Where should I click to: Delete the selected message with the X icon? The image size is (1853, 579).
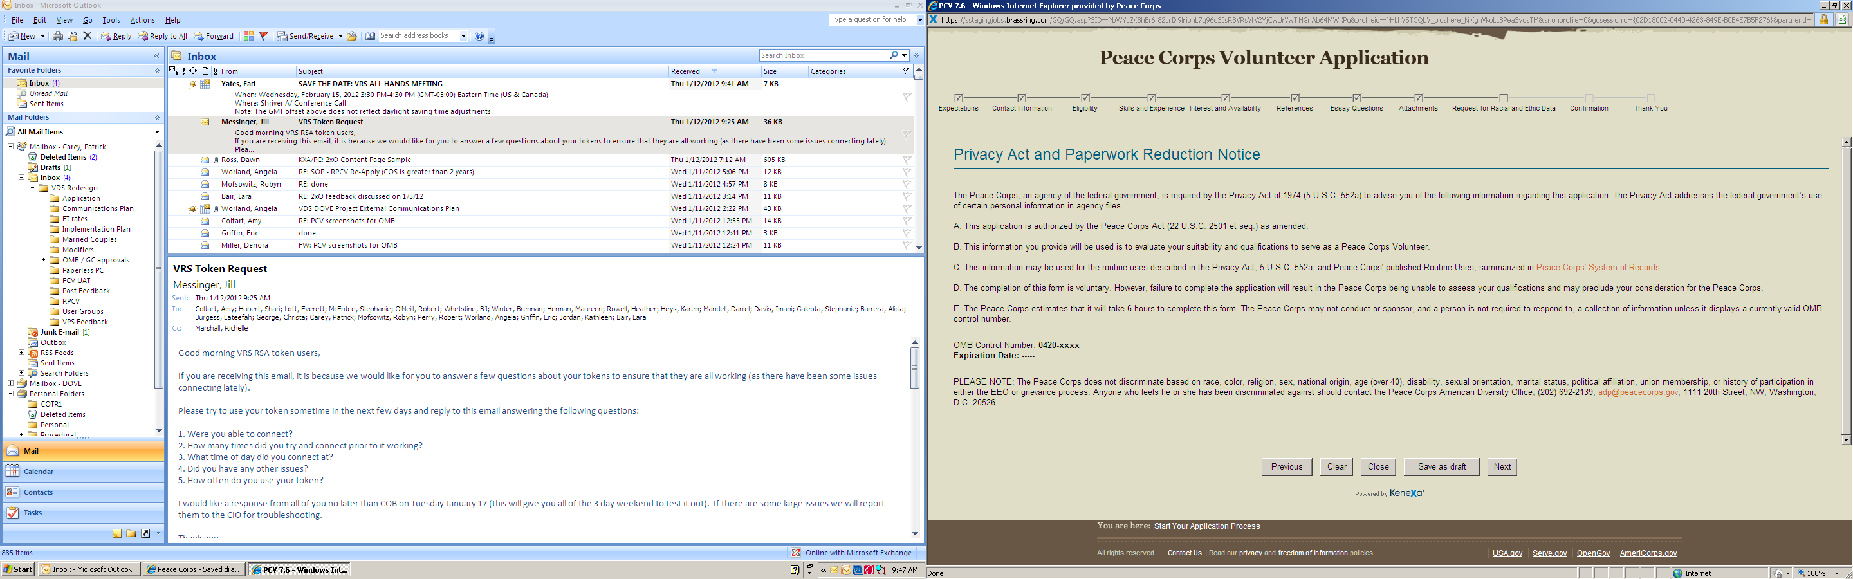[x=88, y=36]
